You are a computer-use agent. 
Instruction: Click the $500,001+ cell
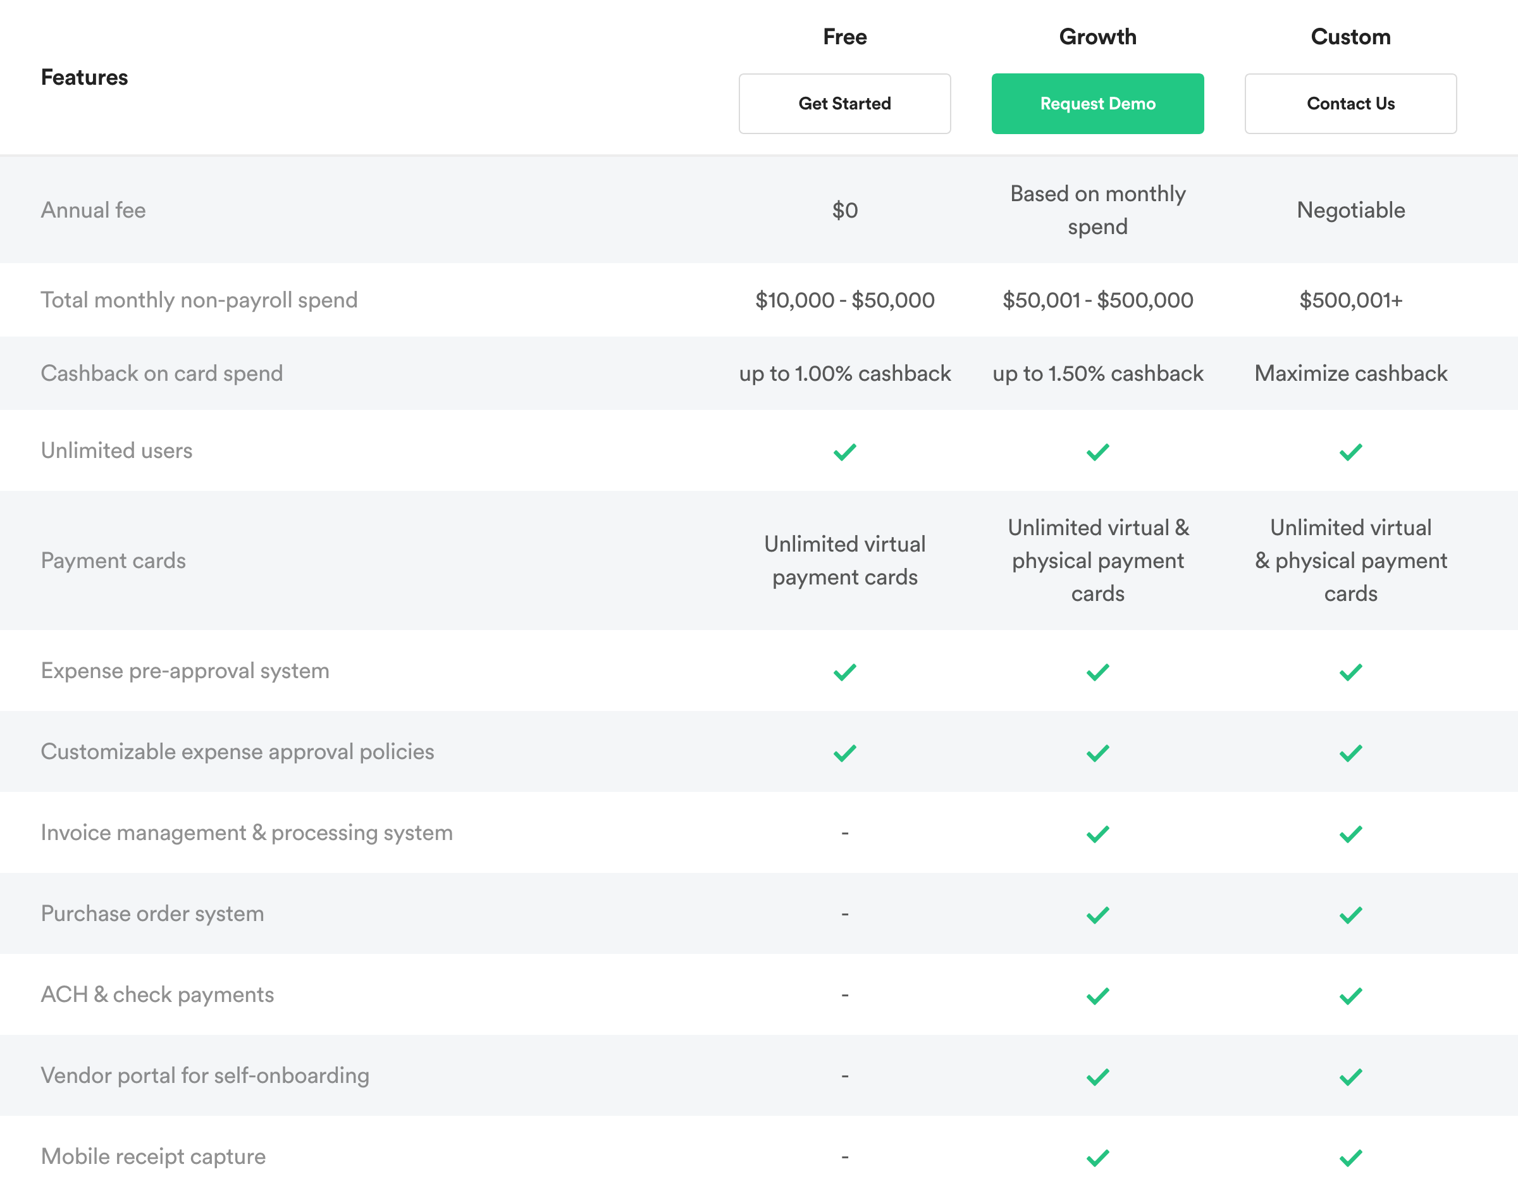pos(1350,300)
